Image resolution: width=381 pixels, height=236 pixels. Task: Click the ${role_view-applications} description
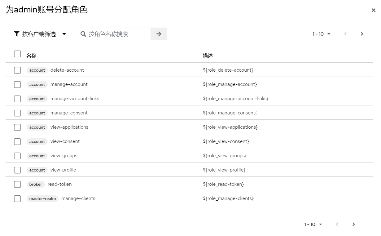pos(230,127)
